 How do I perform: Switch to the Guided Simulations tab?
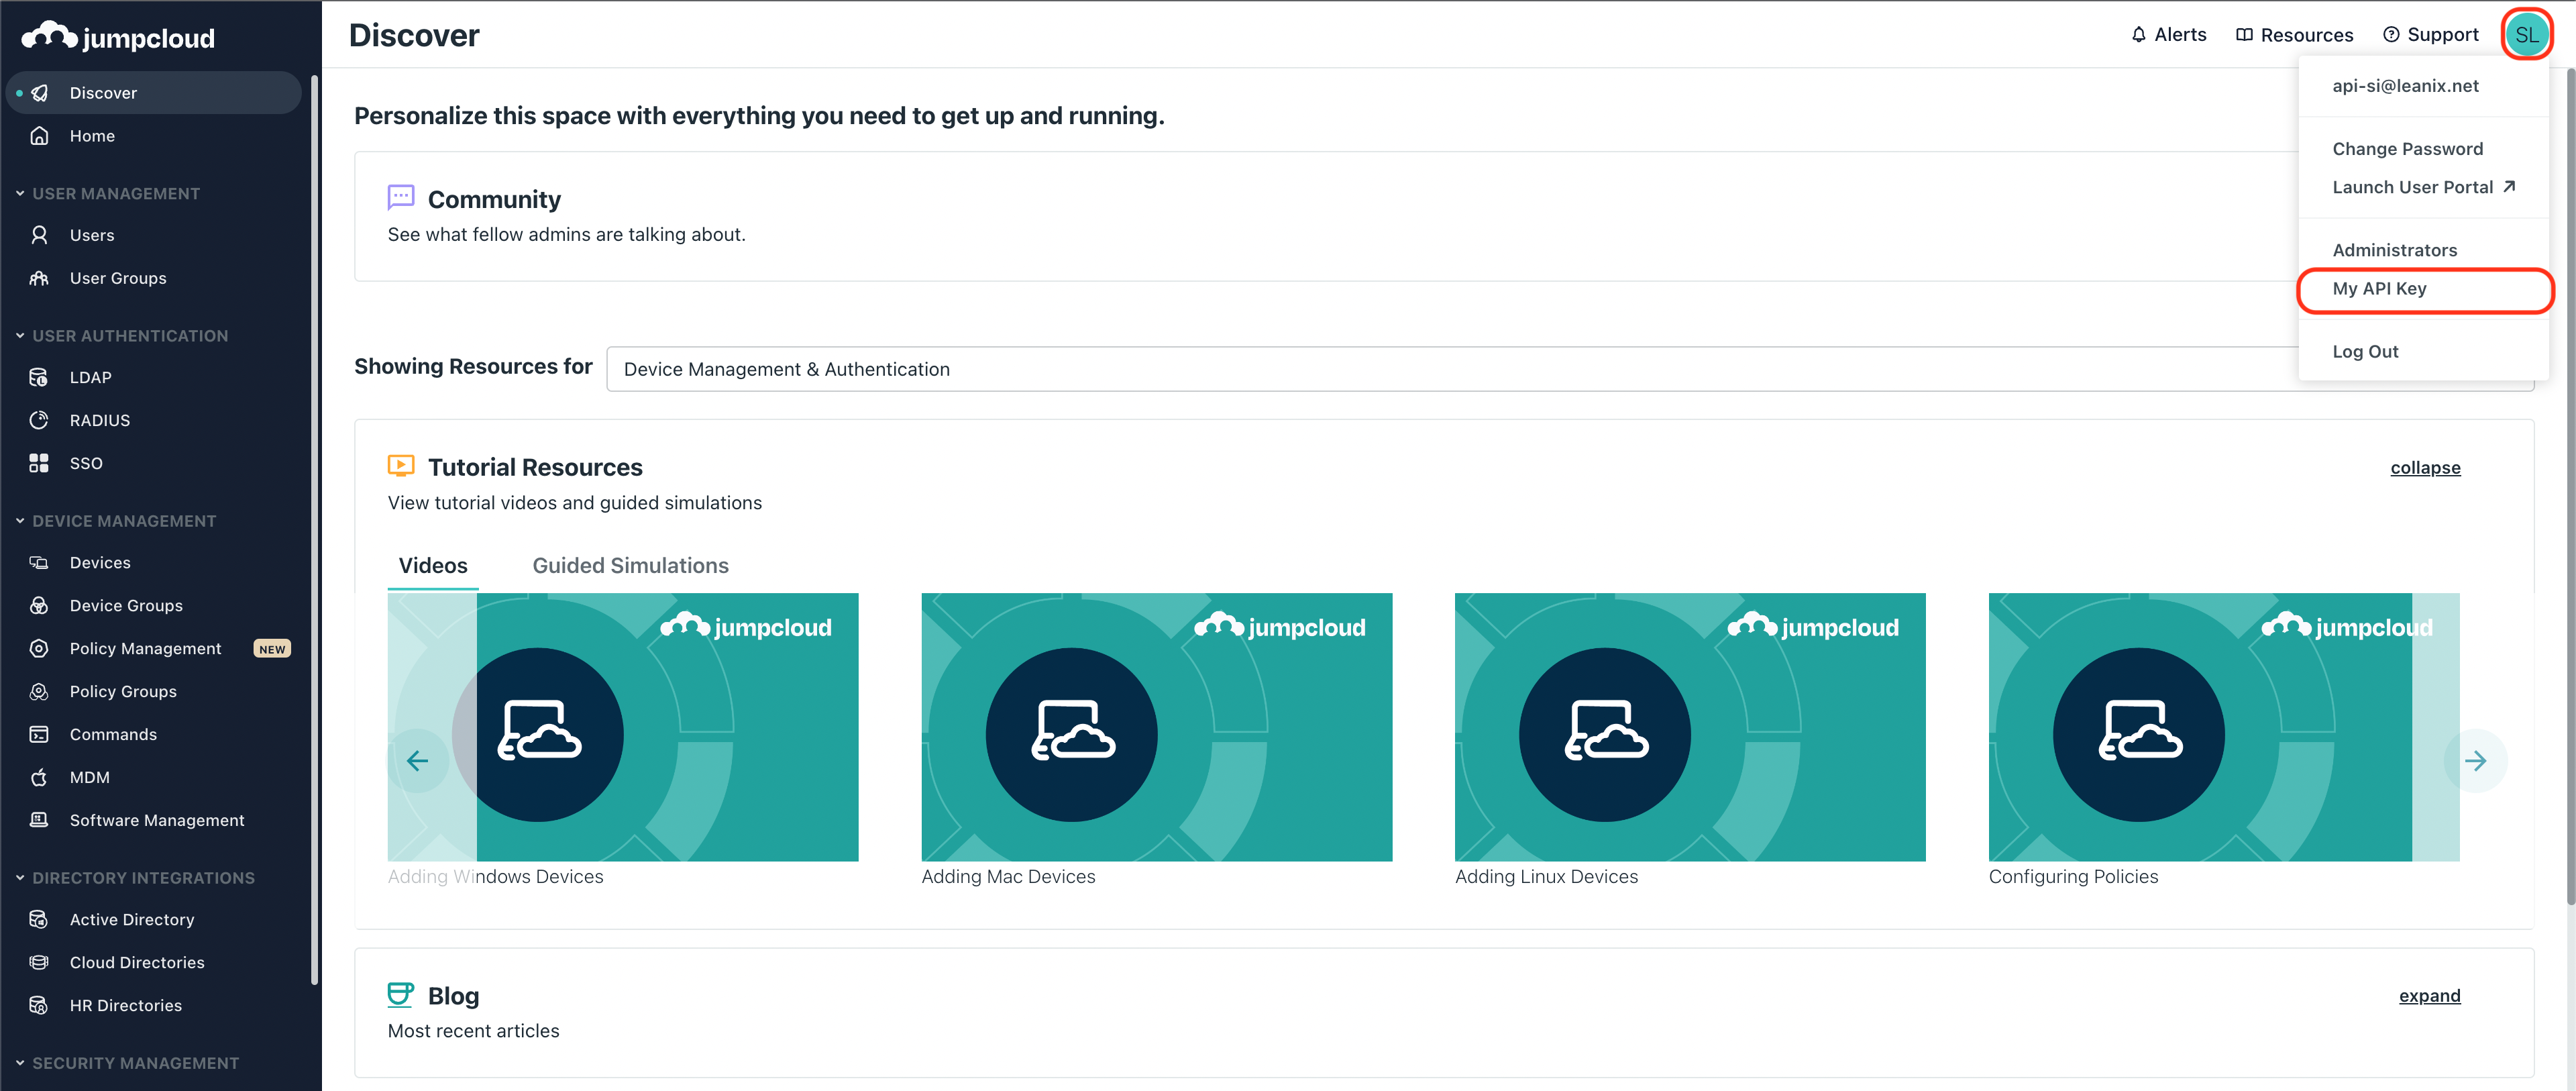click(x=630, y=565)
